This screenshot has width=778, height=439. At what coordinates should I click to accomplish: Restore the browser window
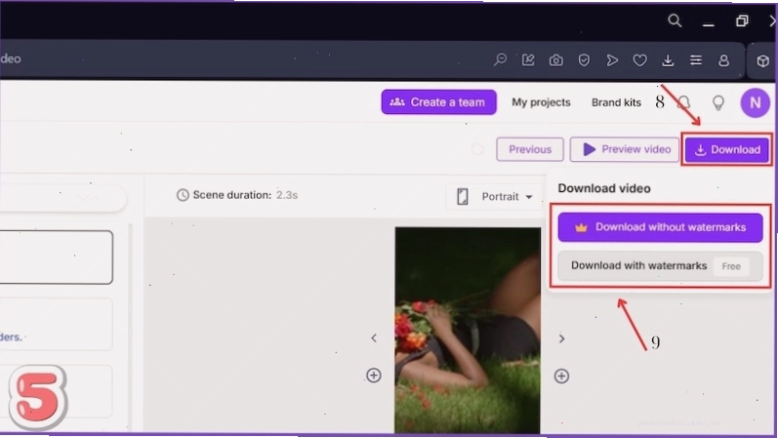(x=742, y=20)
